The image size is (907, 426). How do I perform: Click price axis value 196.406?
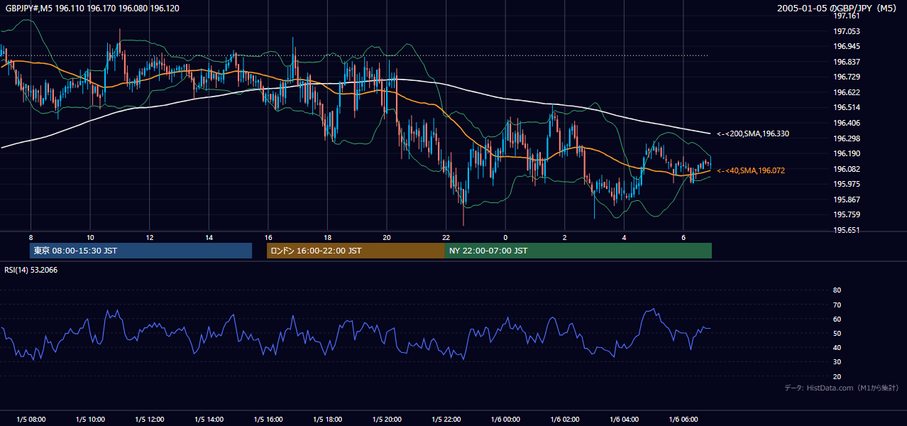[x=846, y=123]
